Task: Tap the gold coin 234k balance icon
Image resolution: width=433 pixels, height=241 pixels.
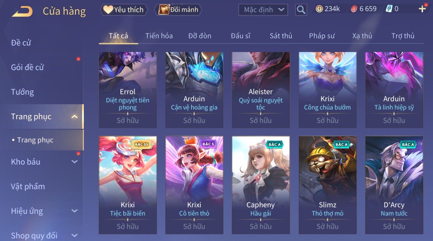Action: click(x=319, y=9)
